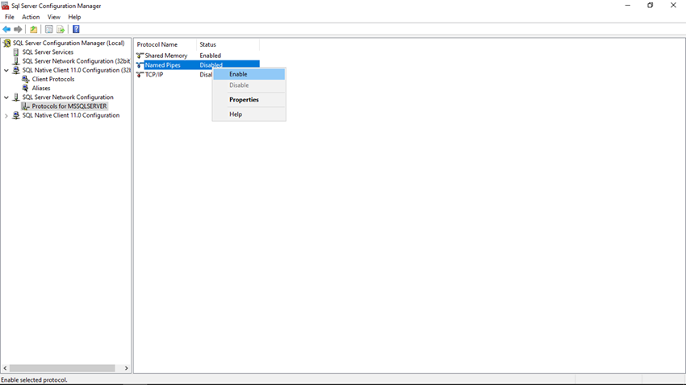Collapse the SQL Server Network Configuration node

(x=6, y=97)
